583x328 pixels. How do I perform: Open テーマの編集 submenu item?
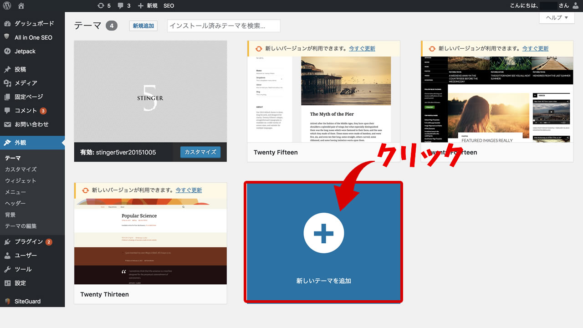[21, 226]
